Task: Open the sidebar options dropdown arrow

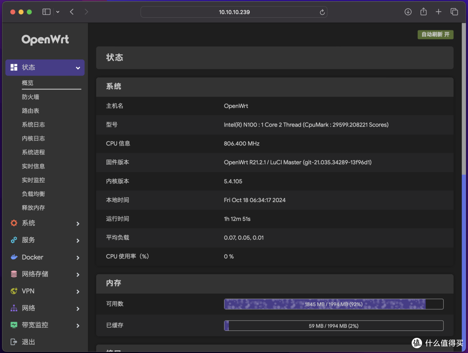Action: [58, 12]
